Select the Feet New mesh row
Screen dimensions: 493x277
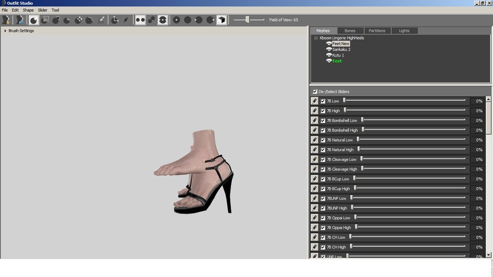click(341, 44)
